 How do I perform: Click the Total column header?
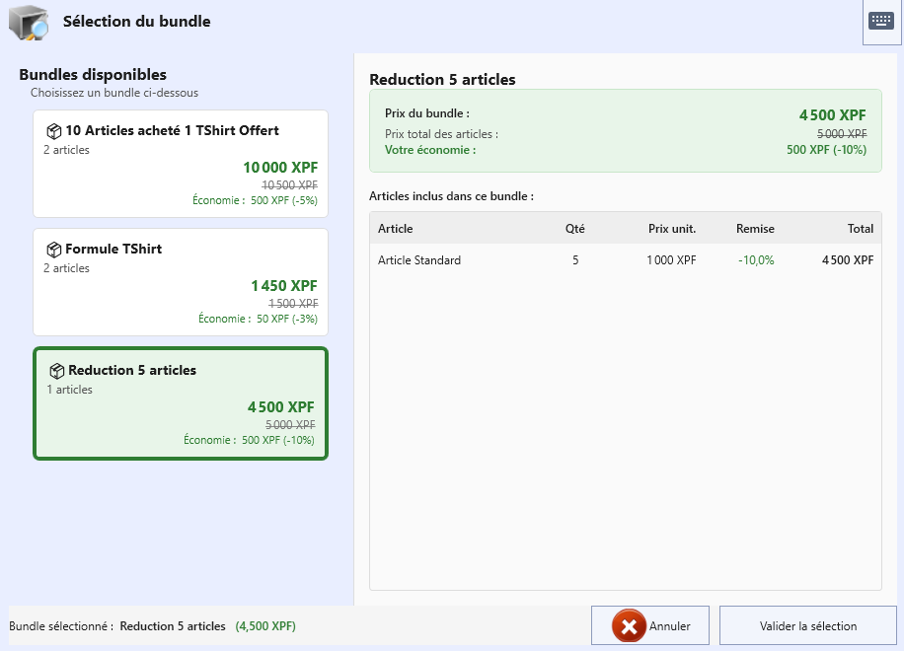click(860, 229)
